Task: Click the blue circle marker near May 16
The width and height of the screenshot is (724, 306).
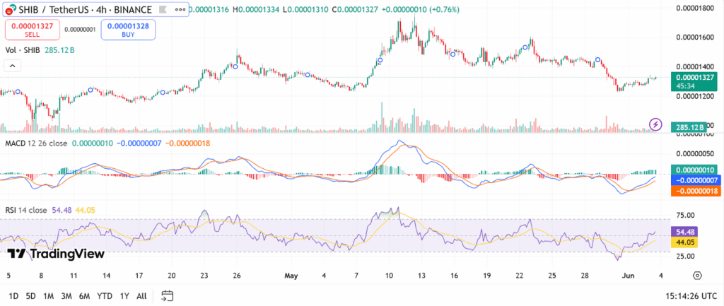Action: coord(453,54)
